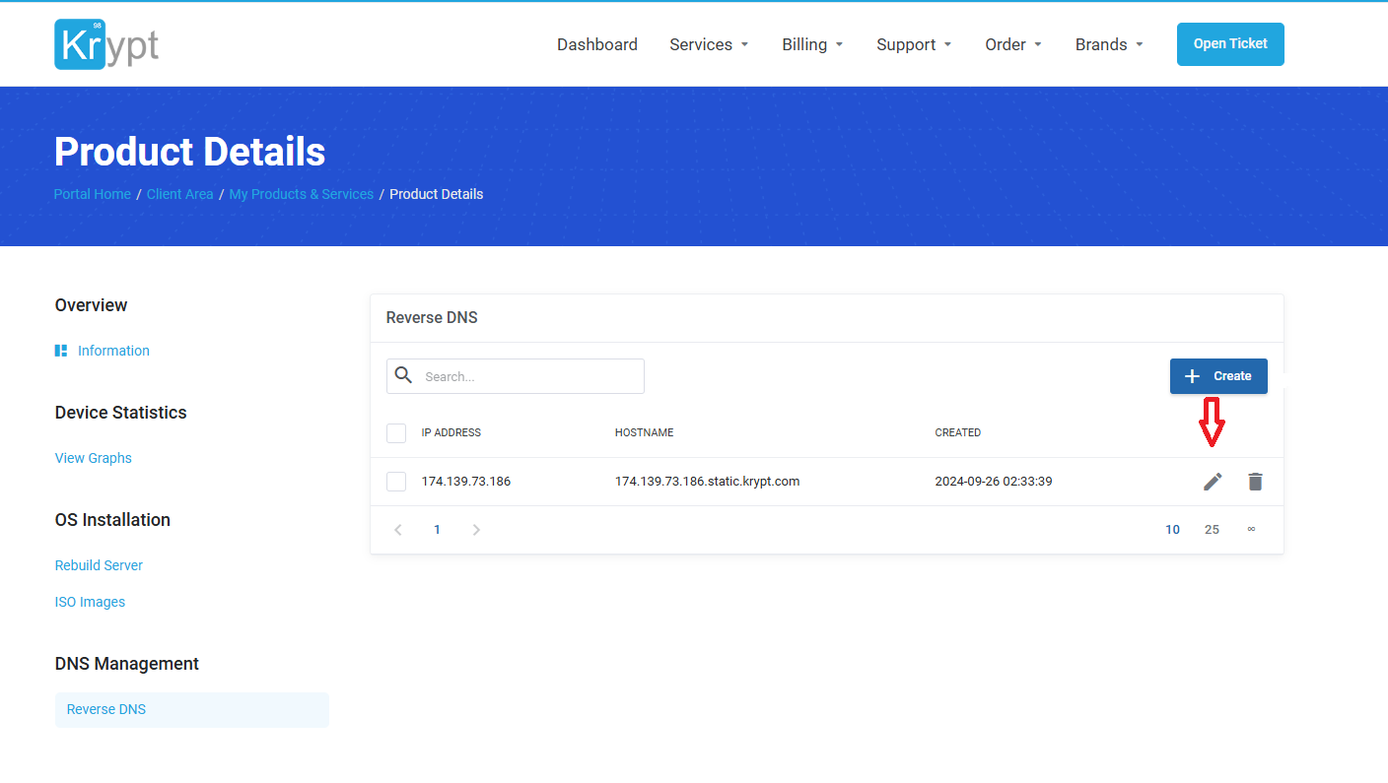This screenshot has height=783, width=1388.
Task: Expand the Services dropdown menu
Action: [709, 44]
